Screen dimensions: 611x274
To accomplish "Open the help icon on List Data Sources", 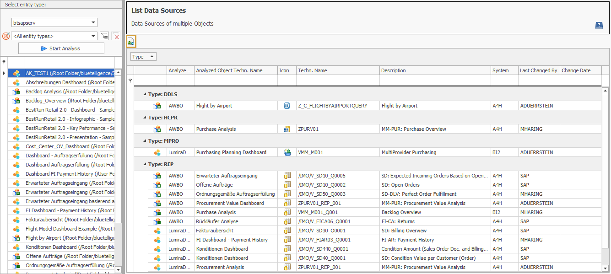I will tap(599, 26).
